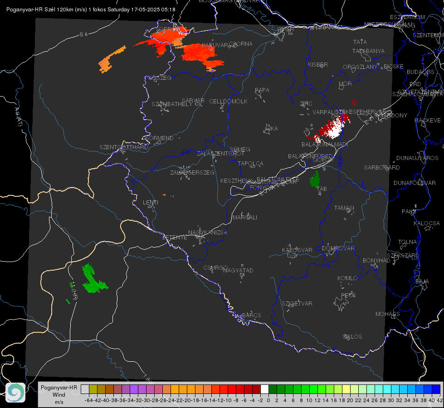Click the OROSZLÁNY town label
444x408 pixels.
point(360,67)
